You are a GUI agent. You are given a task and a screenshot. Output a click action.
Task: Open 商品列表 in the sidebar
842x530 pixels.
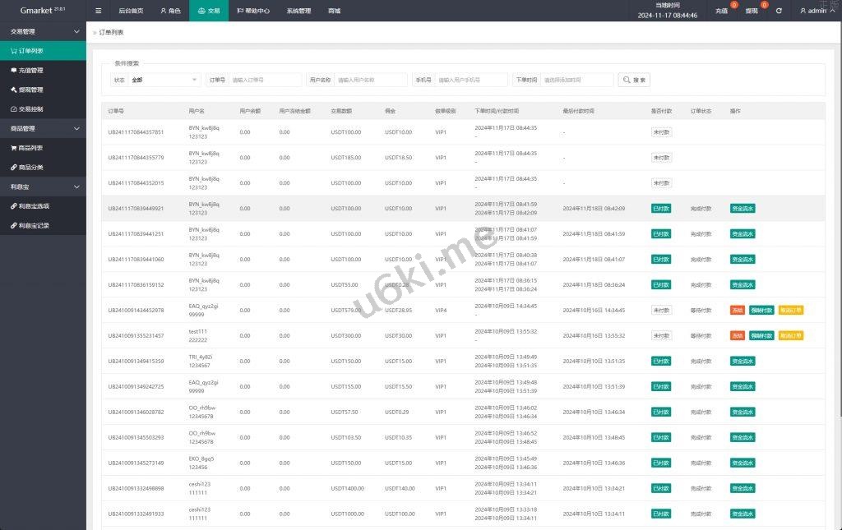[31, 148]
